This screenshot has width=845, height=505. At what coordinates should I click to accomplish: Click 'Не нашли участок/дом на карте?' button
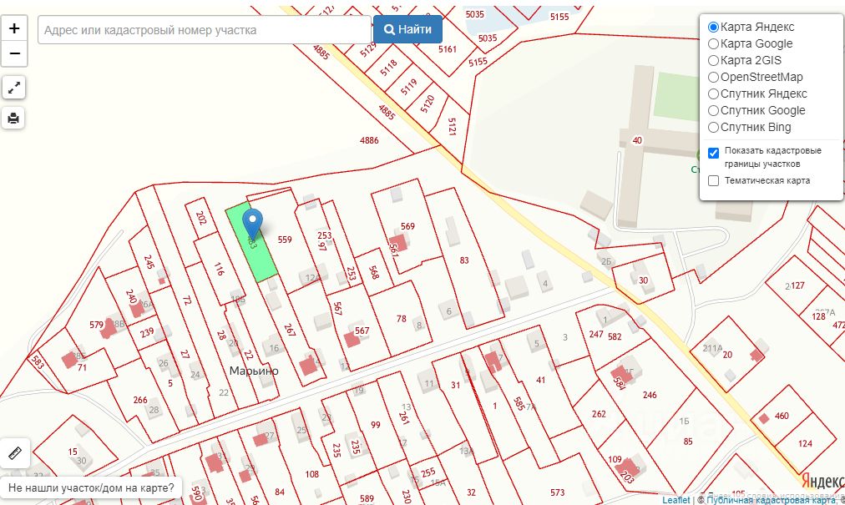click(x=91, y=487)
